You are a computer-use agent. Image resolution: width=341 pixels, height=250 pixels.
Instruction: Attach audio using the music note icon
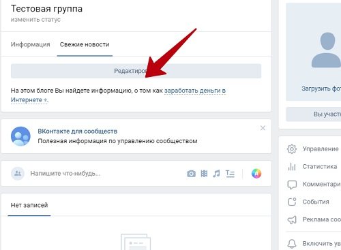(216, 174)
